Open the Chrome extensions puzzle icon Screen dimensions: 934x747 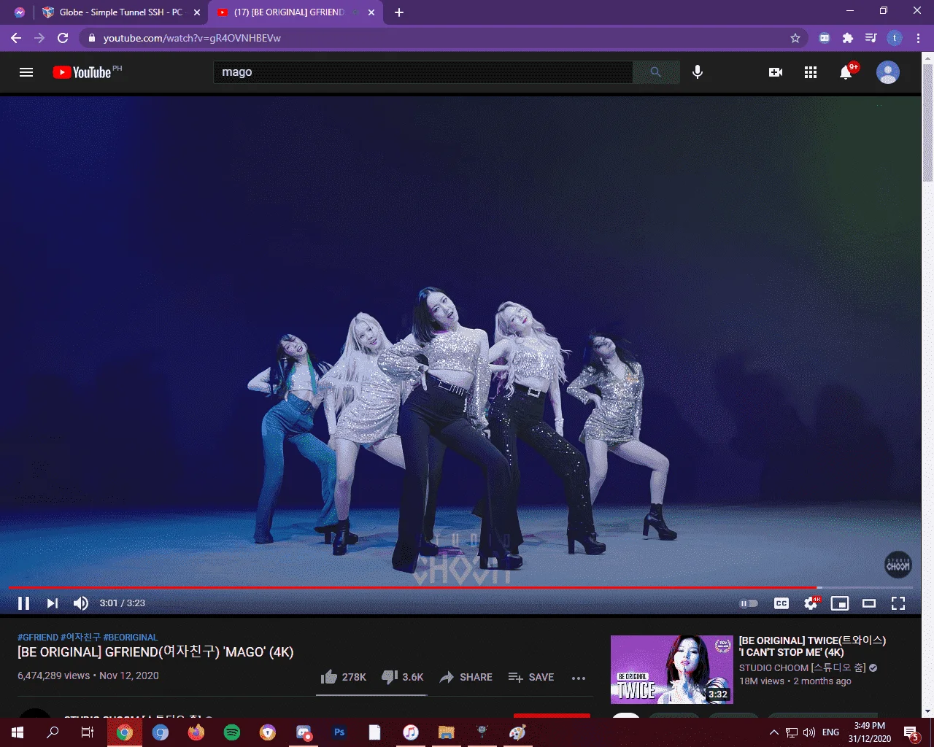(848, 38)
